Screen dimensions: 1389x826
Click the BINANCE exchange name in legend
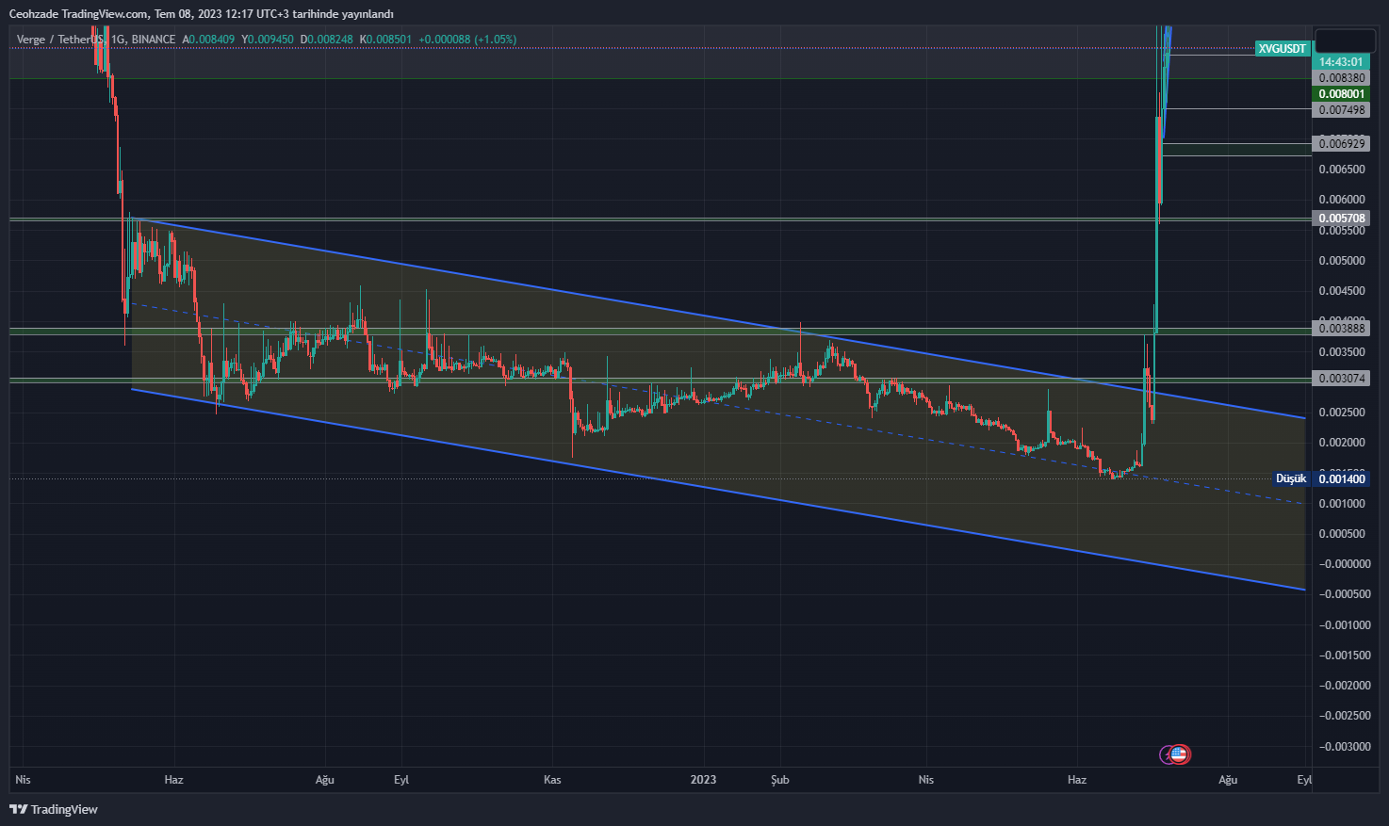[x=153, y=40]
